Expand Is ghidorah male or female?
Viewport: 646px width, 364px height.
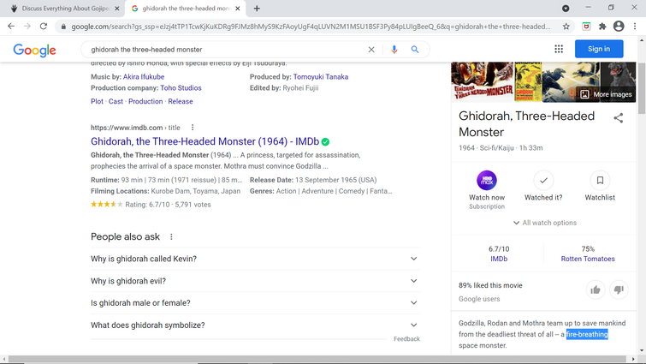click(255, 303)
